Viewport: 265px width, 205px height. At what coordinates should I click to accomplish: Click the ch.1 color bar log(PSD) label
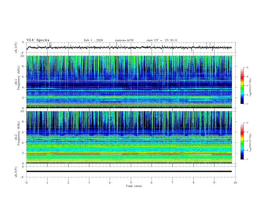[x=251, y=87]
